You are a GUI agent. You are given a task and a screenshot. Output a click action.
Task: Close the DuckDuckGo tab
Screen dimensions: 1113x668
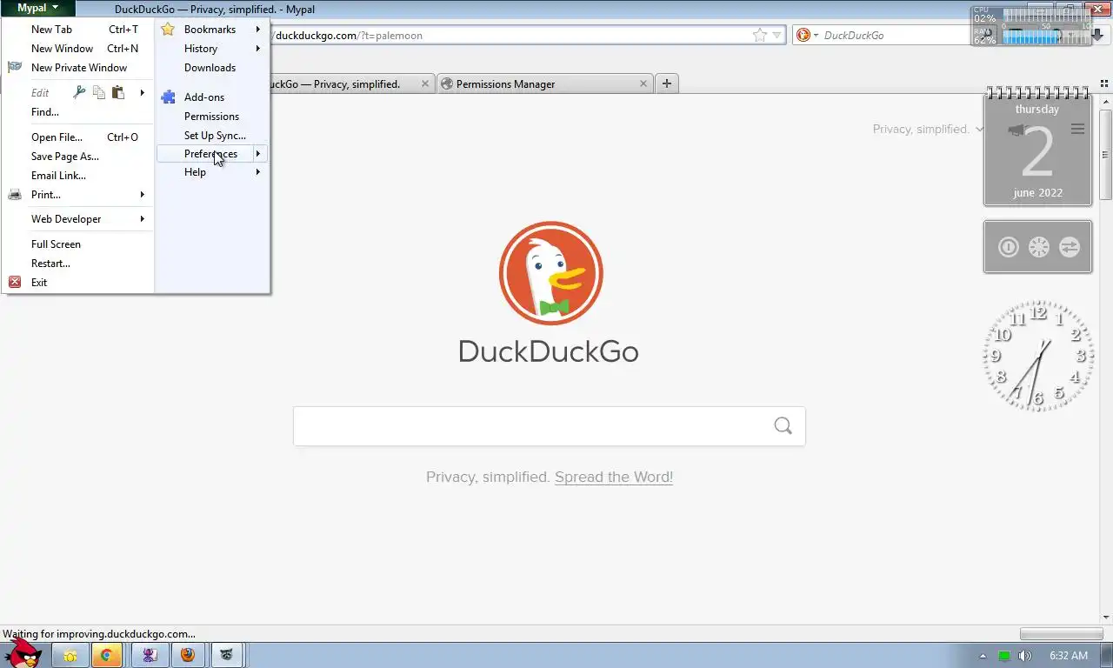pos(425,83)
